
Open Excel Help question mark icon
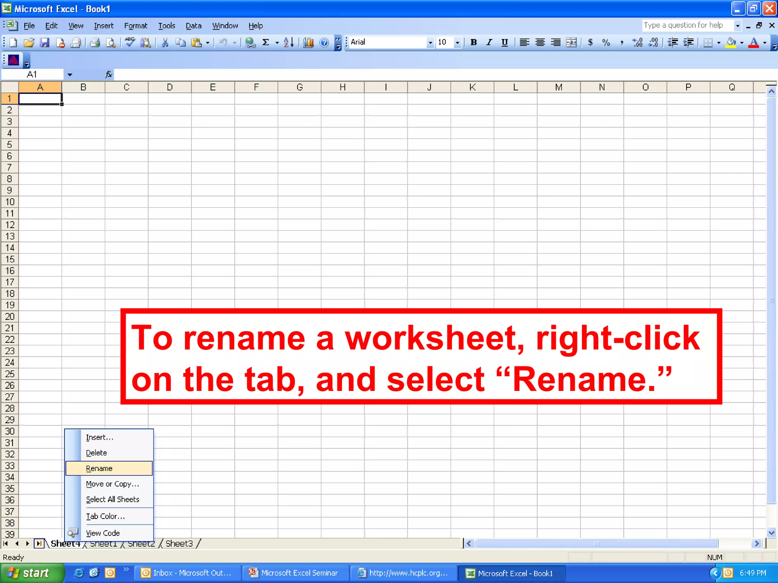point(324,43)
